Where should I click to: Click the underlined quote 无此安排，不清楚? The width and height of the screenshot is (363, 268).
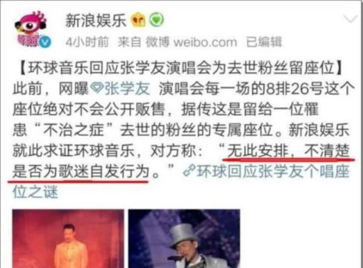tap(288, 151)
